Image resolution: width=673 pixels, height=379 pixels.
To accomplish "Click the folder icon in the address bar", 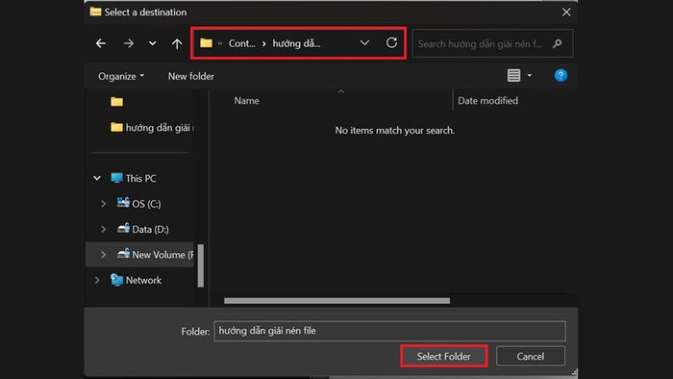I will [206, 43].
